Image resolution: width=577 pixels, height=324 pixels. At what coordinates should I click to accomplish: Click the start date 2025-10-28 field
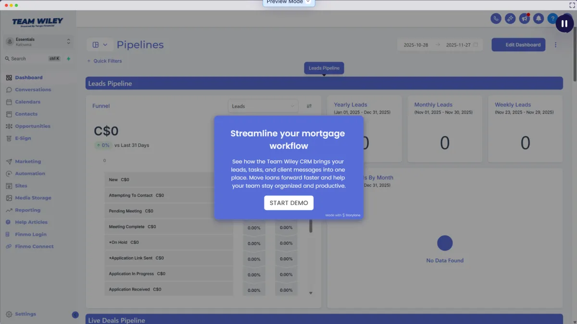tap(416, 45)
